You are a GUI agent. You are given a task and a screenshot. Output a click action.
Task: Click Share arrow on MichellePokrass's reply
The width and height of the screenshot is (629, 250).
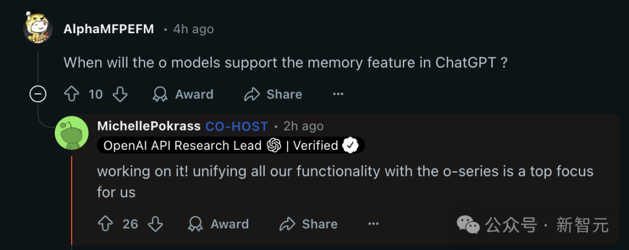287,224
